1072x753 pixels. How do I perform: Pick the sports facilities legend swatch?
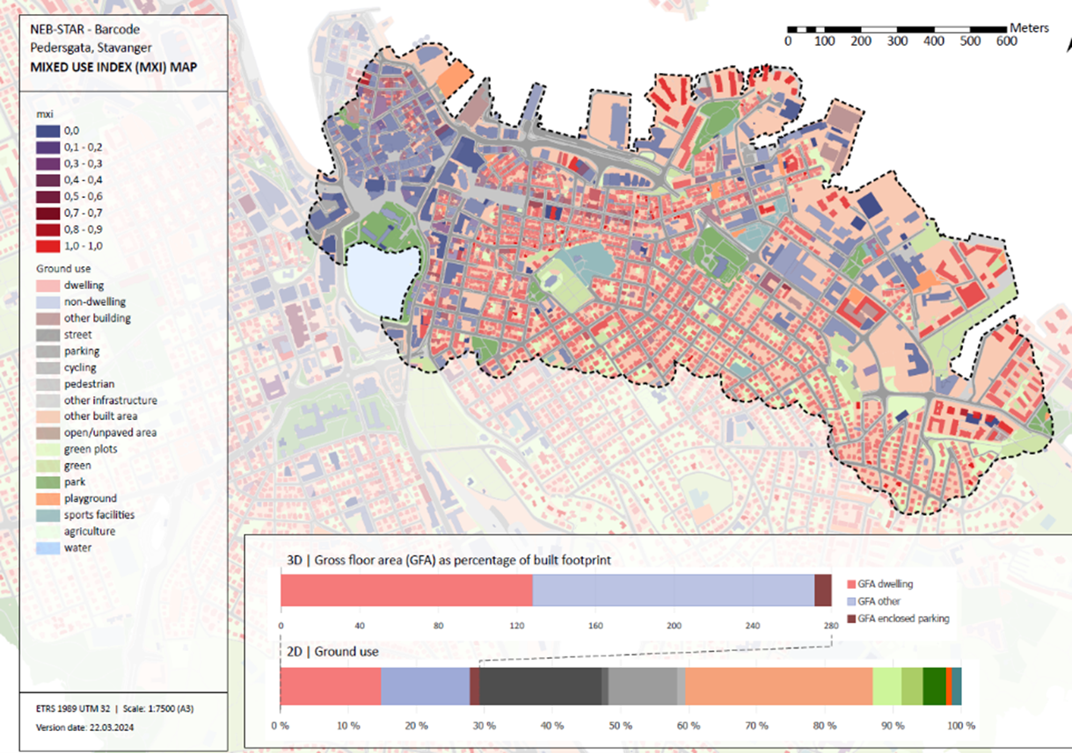click(48, 515)
